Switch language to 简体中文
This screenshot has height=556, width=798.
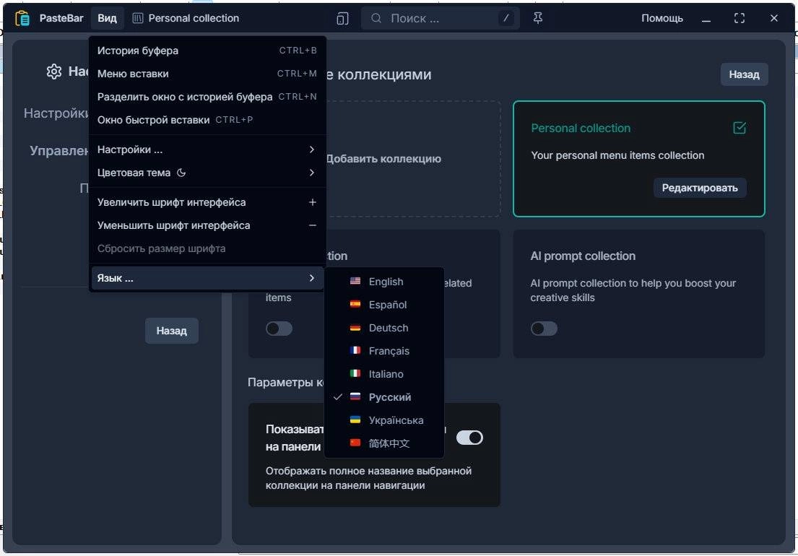click(x=384, y=443)
